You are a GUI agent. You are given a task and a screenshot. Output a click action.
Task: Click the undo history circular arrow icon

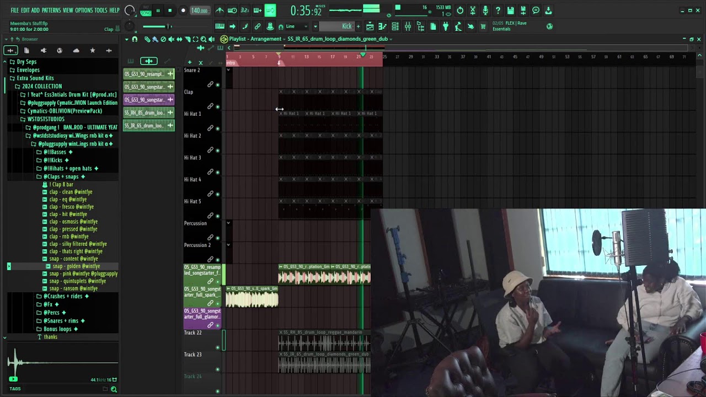pyautogui.click(x=460, y=10)
